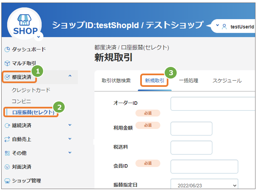This screenshot has height=192, width=258.
Task: Click the 新規取引 page heading
Action: [x=113, y=57]
